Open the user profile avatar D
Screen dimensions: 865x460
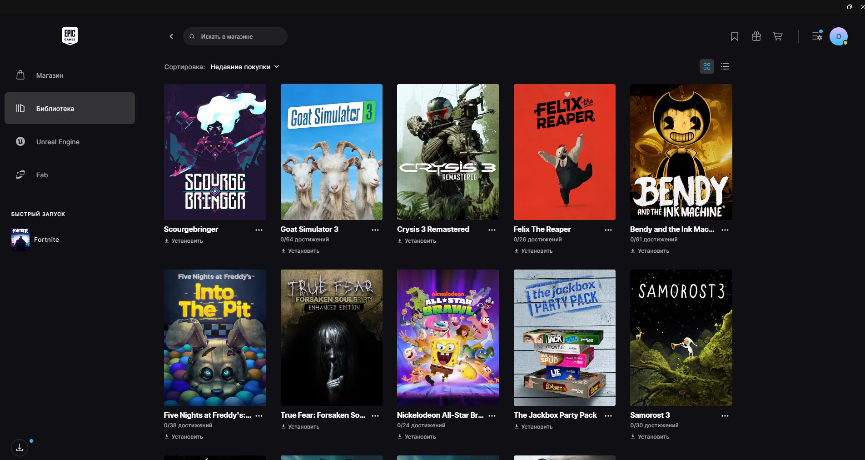tap(839, 36)
